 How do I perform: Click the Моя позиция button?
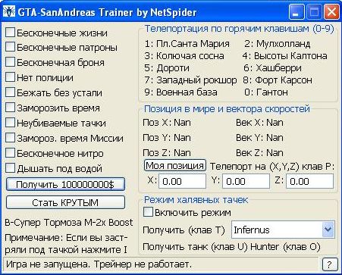point(175,166)
